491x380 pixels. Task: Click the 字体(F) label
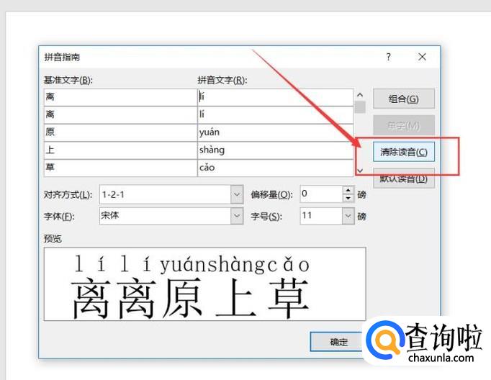tap(59, 217)
